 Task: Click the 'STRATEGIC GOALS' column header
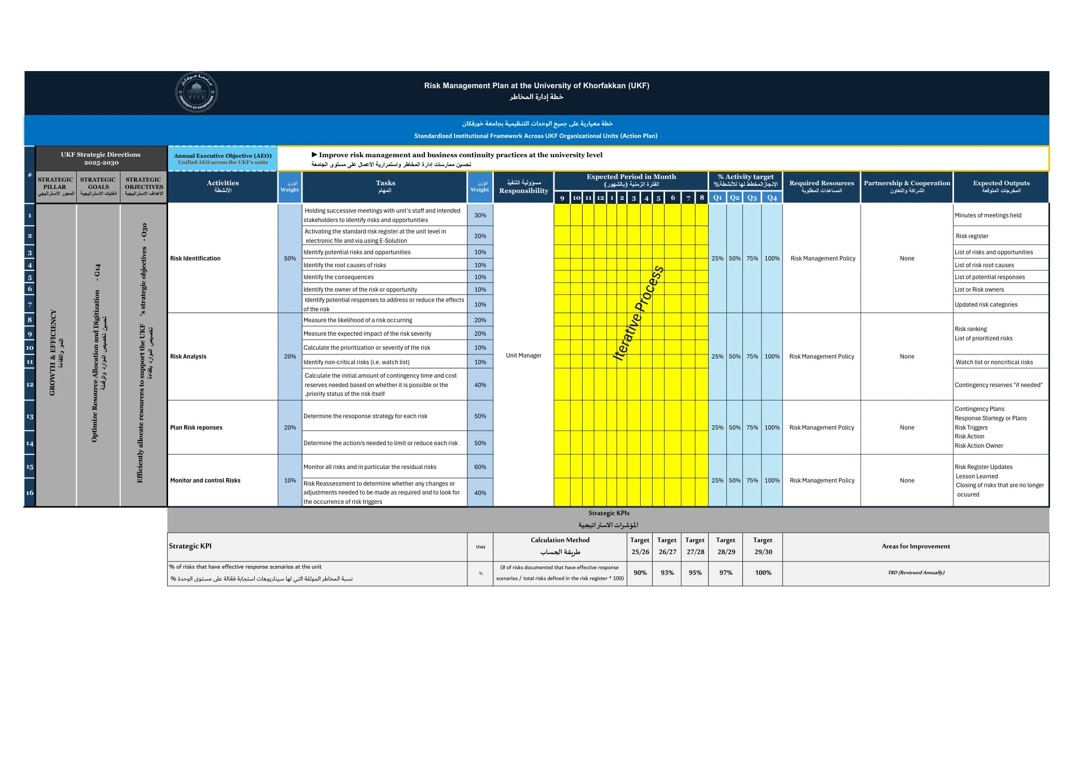pos(98,187)
